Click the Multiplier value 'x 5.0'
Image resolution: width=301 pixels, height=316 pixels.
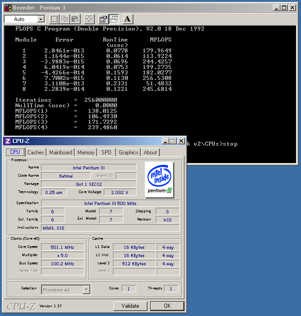62,255
